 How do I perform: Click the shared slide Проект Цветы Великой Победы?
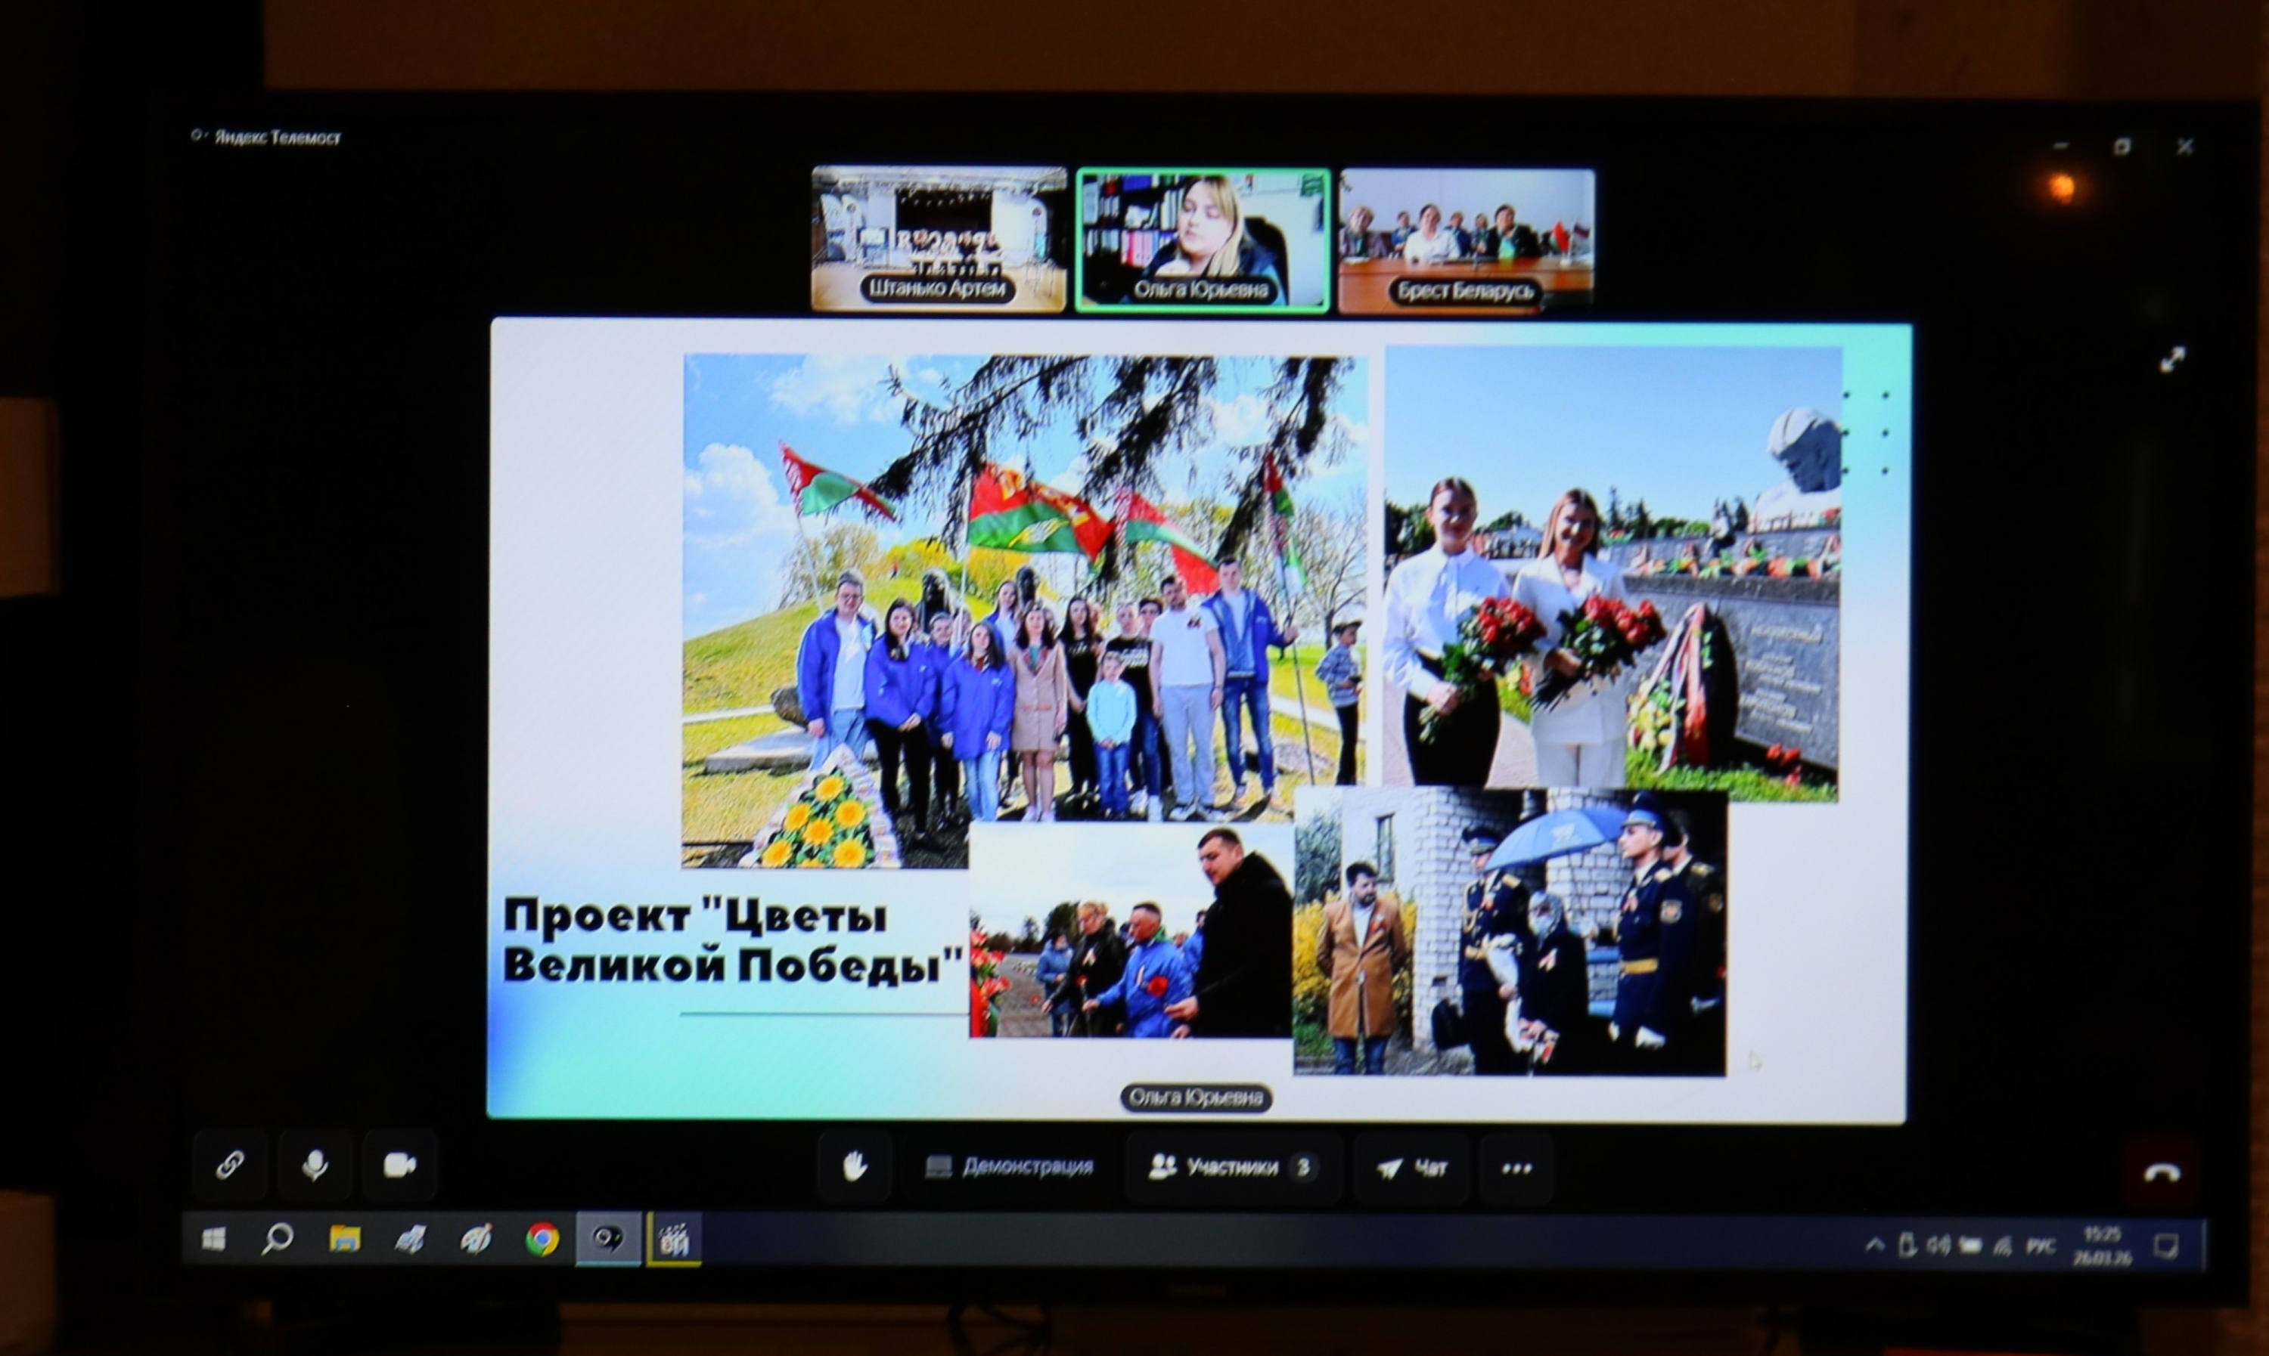(x=1197, y=719)
